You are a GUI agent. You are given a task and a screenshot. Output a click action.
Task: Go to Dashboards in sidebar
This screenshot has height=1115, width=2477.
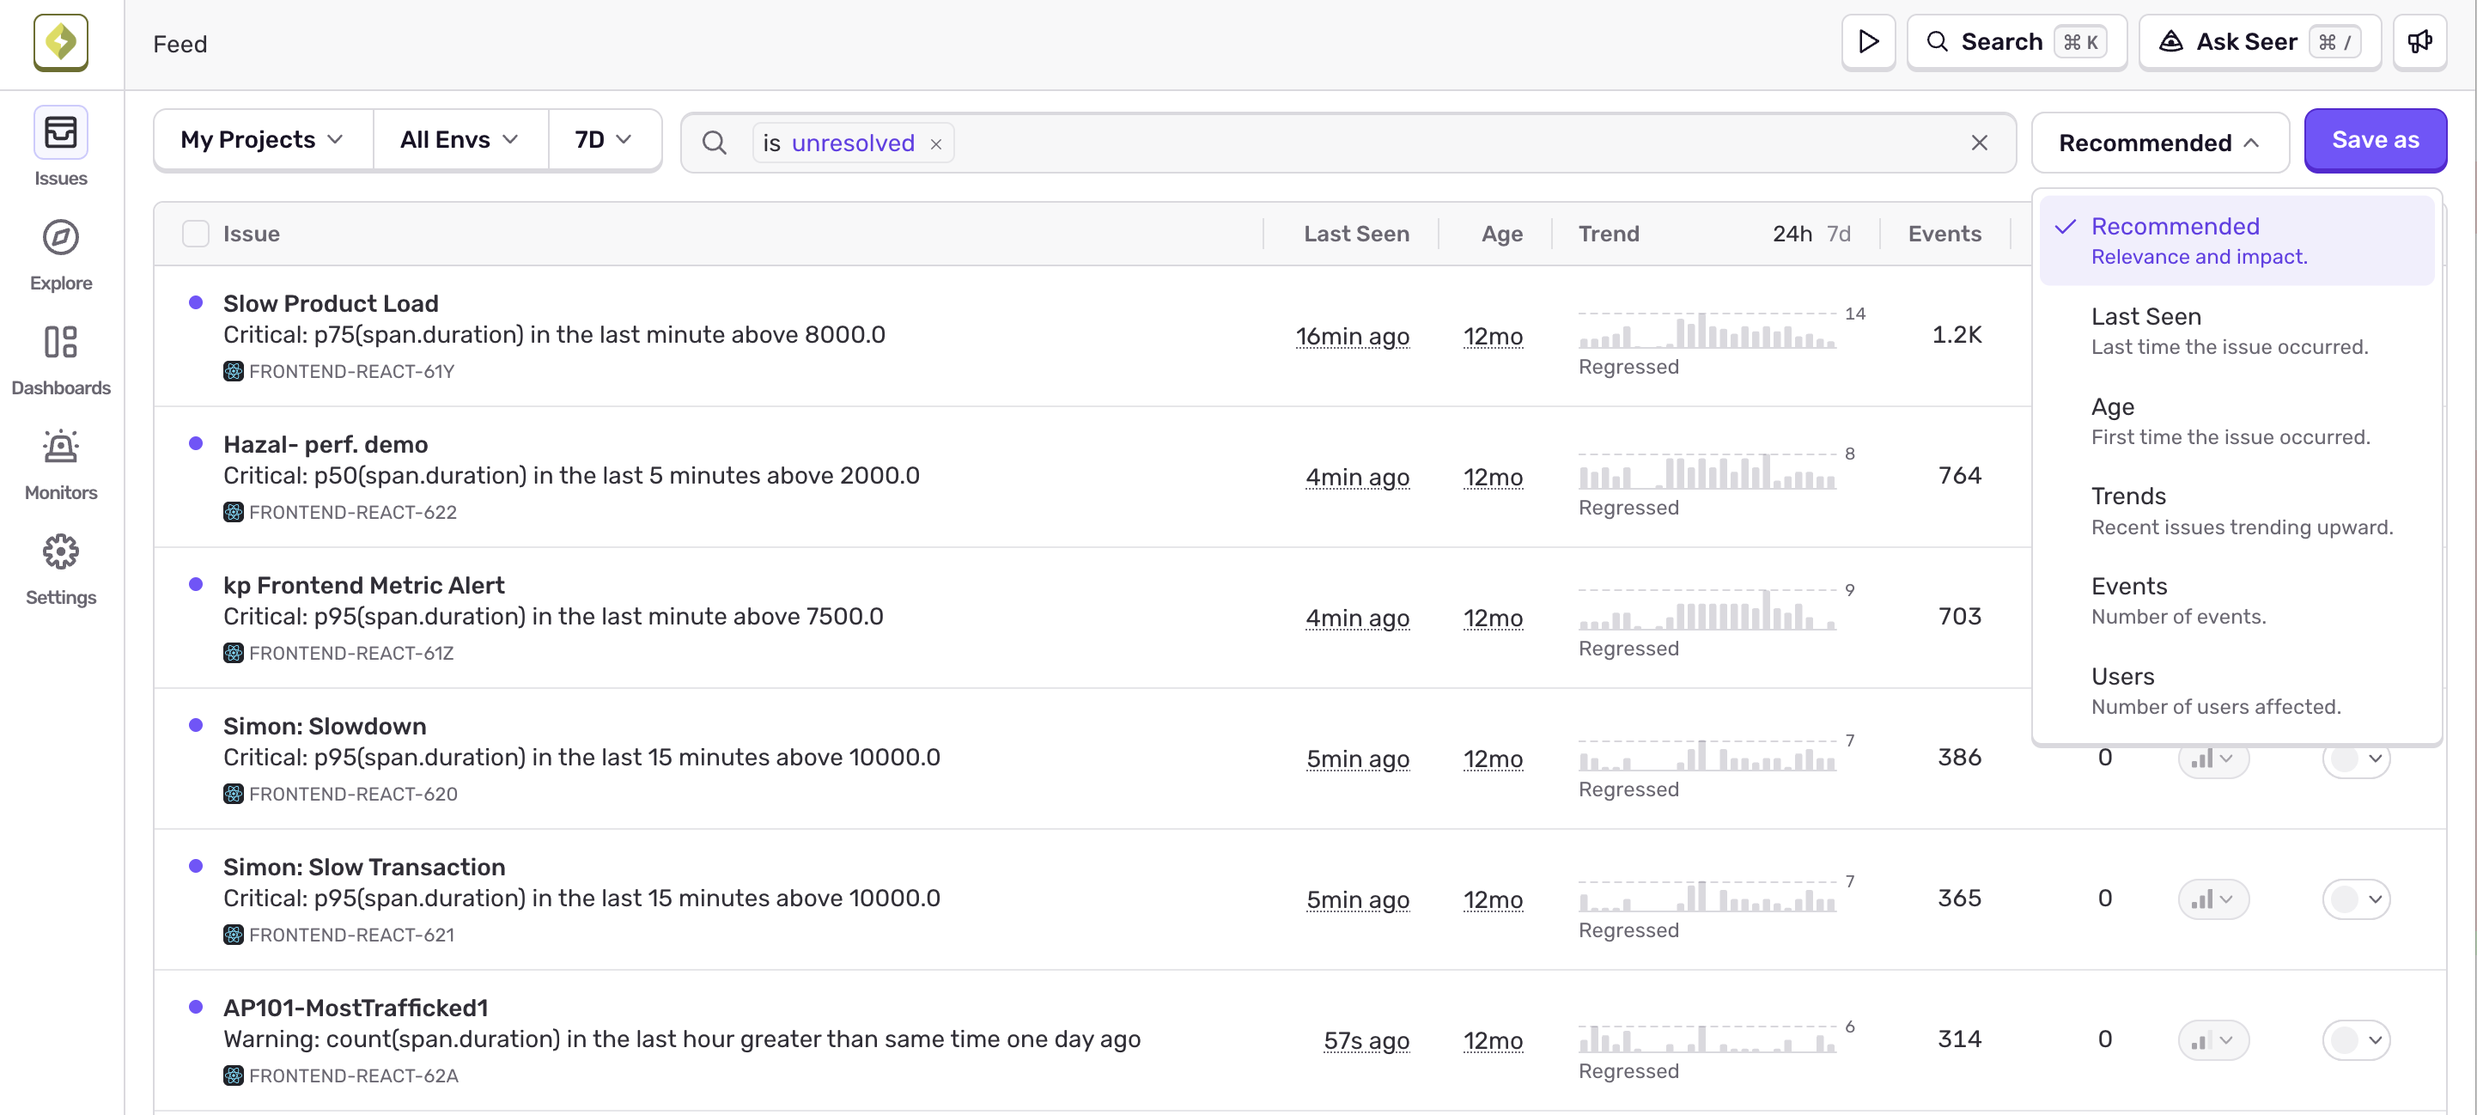(x=61, y=360)
